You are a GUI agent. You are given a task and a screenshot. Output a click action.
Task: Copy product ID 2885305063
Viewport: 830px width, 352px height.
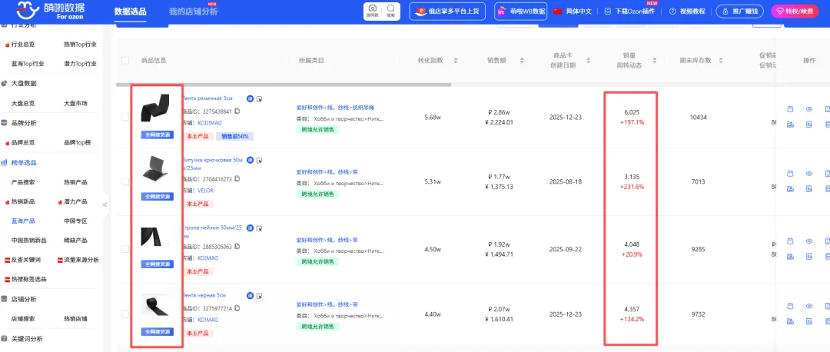pyautogui.click(x=237, y=246)
